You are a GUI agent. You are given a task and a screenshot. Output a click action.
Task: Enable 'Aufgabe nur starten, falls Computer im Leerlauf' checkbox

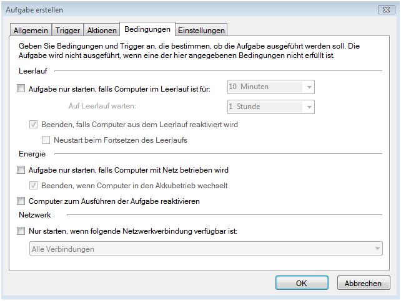(21, 88)
